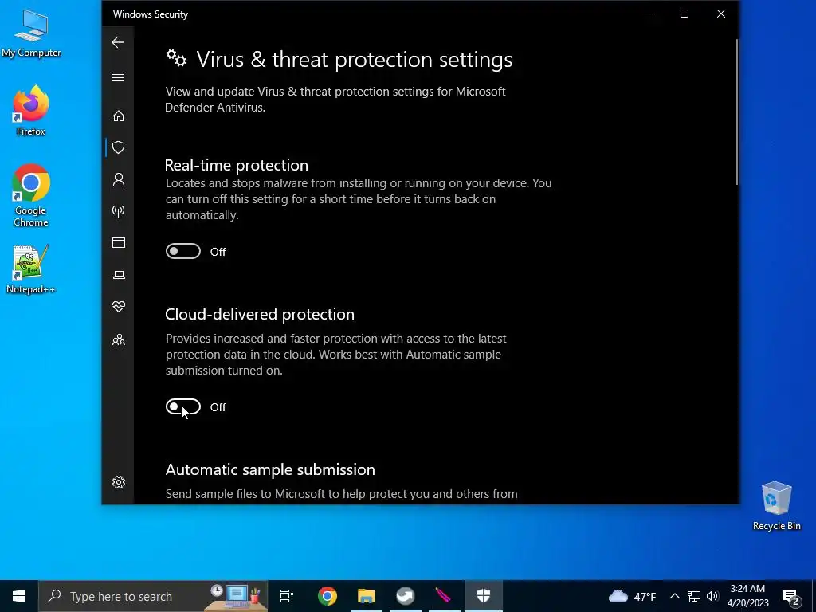This screenshot has width=816, height=612.
Task: Open the Home section in sidebar
Action: tap(119, 116)
